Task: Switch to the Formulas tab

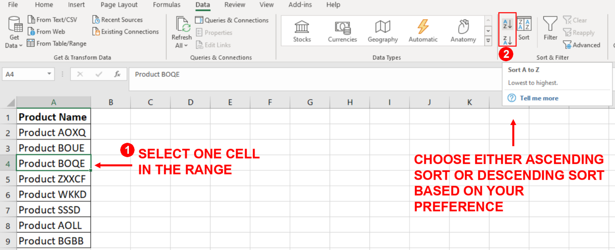Action: [167, 5]
